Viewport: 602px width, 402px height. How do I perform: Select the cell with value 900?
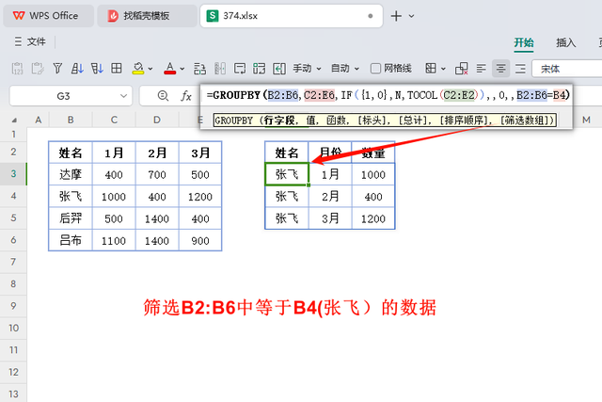tap(200, 240)
